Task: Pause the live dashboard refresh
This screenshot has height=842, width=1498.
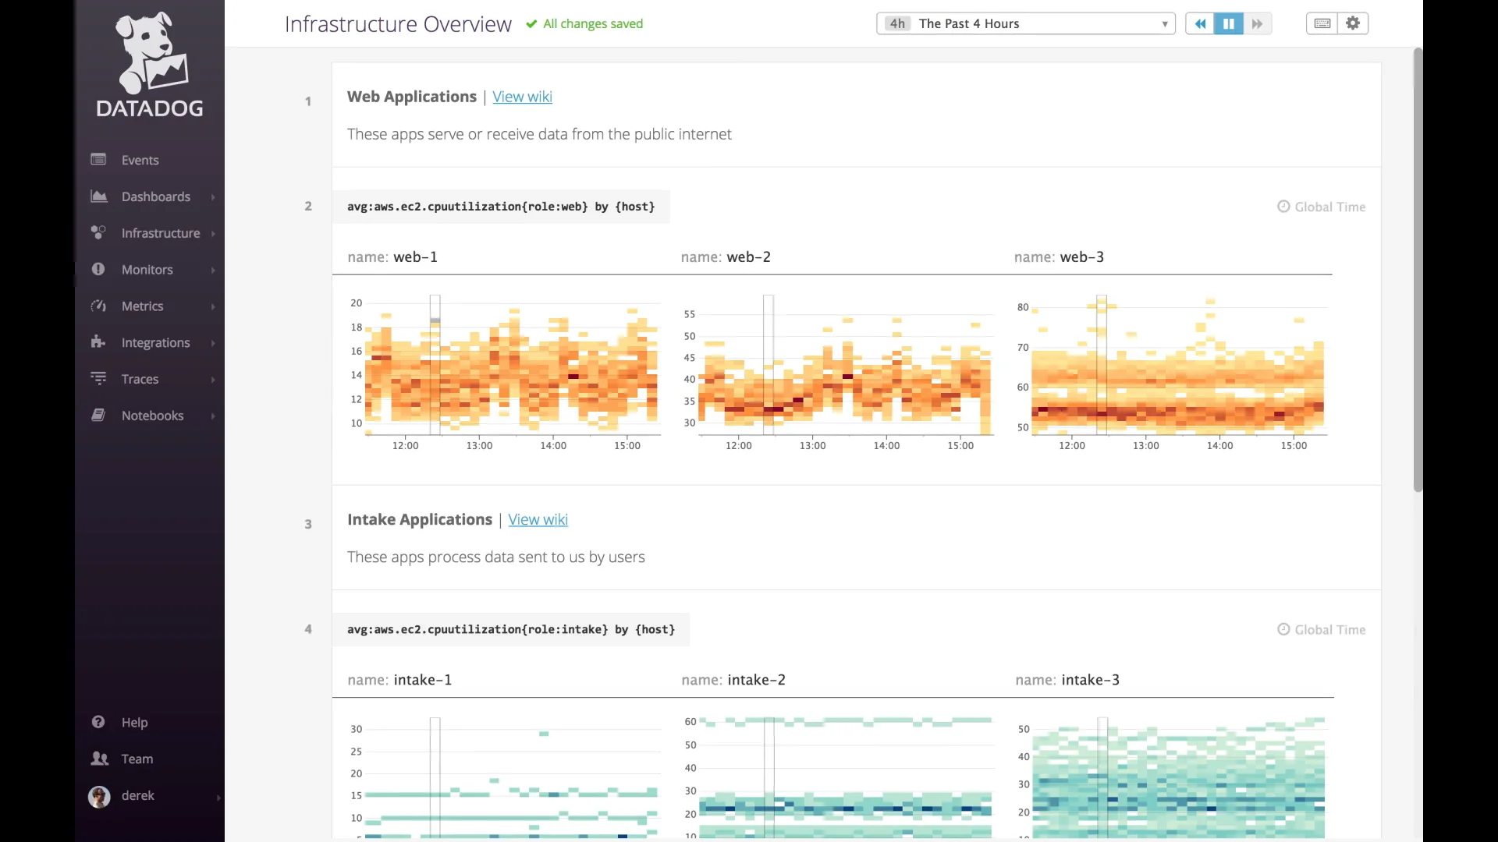Action: (1229, 23)
